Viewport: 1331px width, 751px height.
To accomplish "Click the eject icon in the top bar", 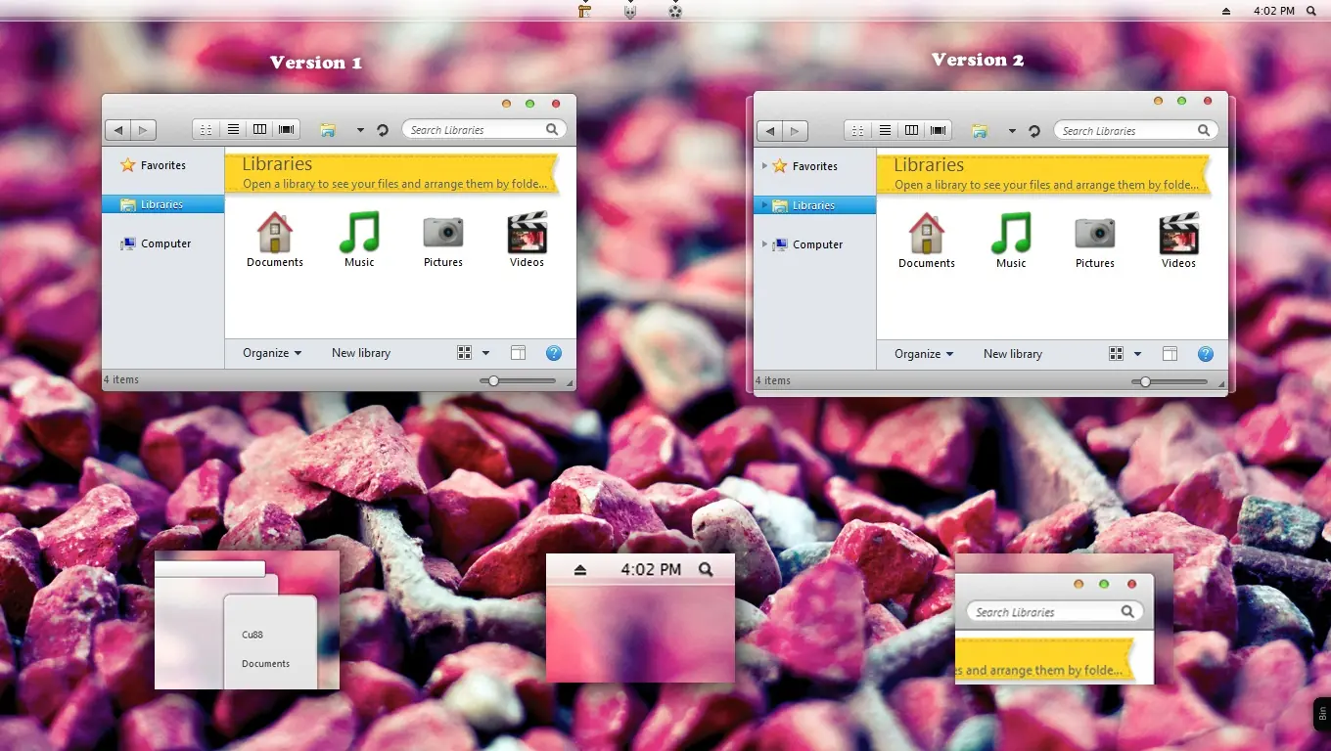I will [1226, 11].
